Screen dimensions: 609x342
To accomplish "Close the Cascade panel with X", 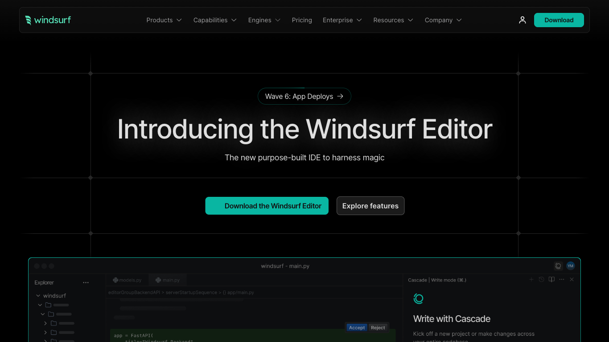I will pyautogui.click(x=572, y=280).
